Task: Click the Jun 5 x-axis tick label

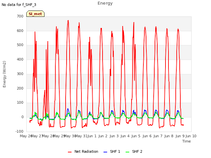Action: click(136, 136)
